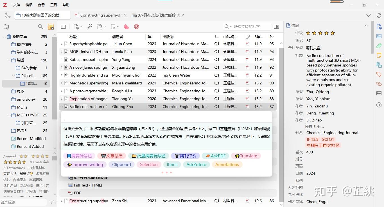Toggle the 表征方法 tag filter
The image size is (384, 207).
tap(10, 174)
